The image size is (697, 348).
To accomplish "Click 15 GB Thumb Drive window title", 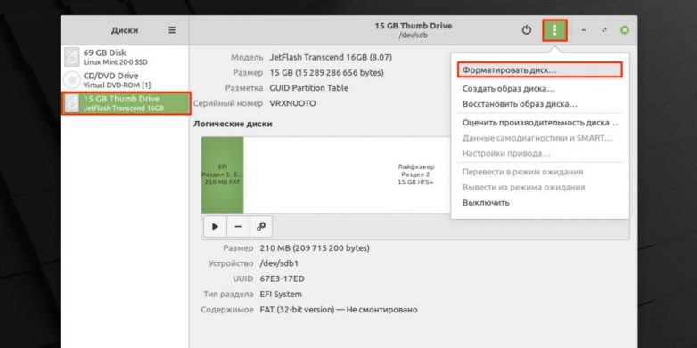I will coord(414,26).
